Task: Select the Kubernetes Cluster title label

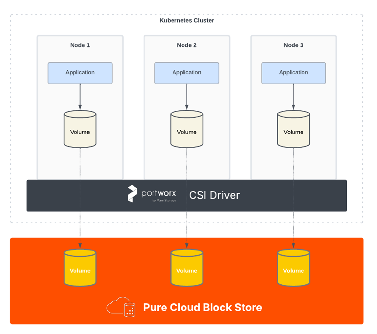Action: 187,21
